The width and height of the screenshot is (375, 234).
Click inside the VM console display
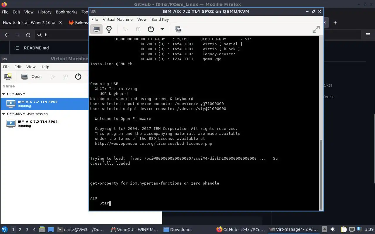[204, 123]
